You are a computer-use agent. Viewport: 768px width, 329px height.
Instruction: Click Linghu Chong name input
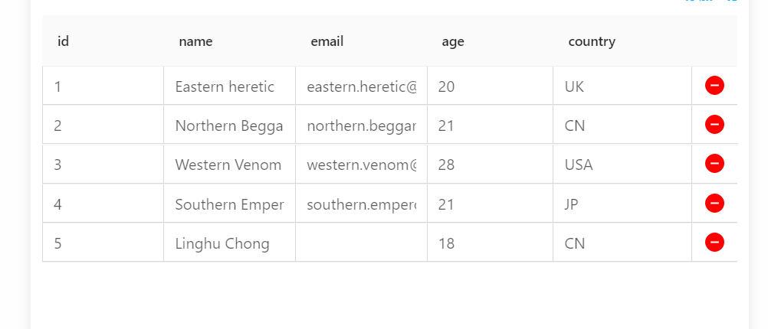229,243
